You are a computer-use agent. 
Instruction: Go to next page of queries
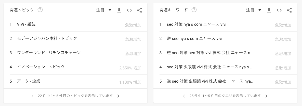click(x=266, y=96)
